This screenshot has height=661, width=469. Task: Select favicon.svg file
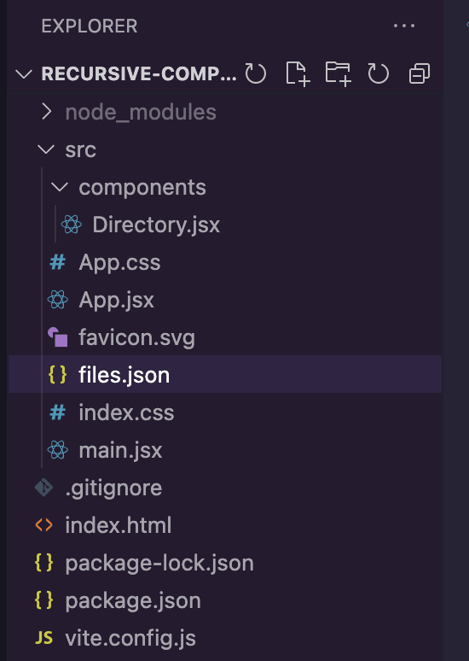[x=225, y=337]
